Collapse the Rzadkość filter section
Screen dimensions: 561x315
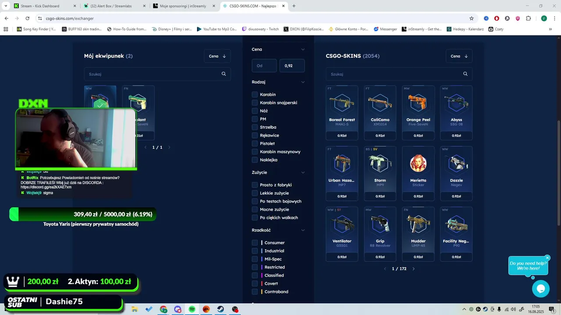coord(302,230)
